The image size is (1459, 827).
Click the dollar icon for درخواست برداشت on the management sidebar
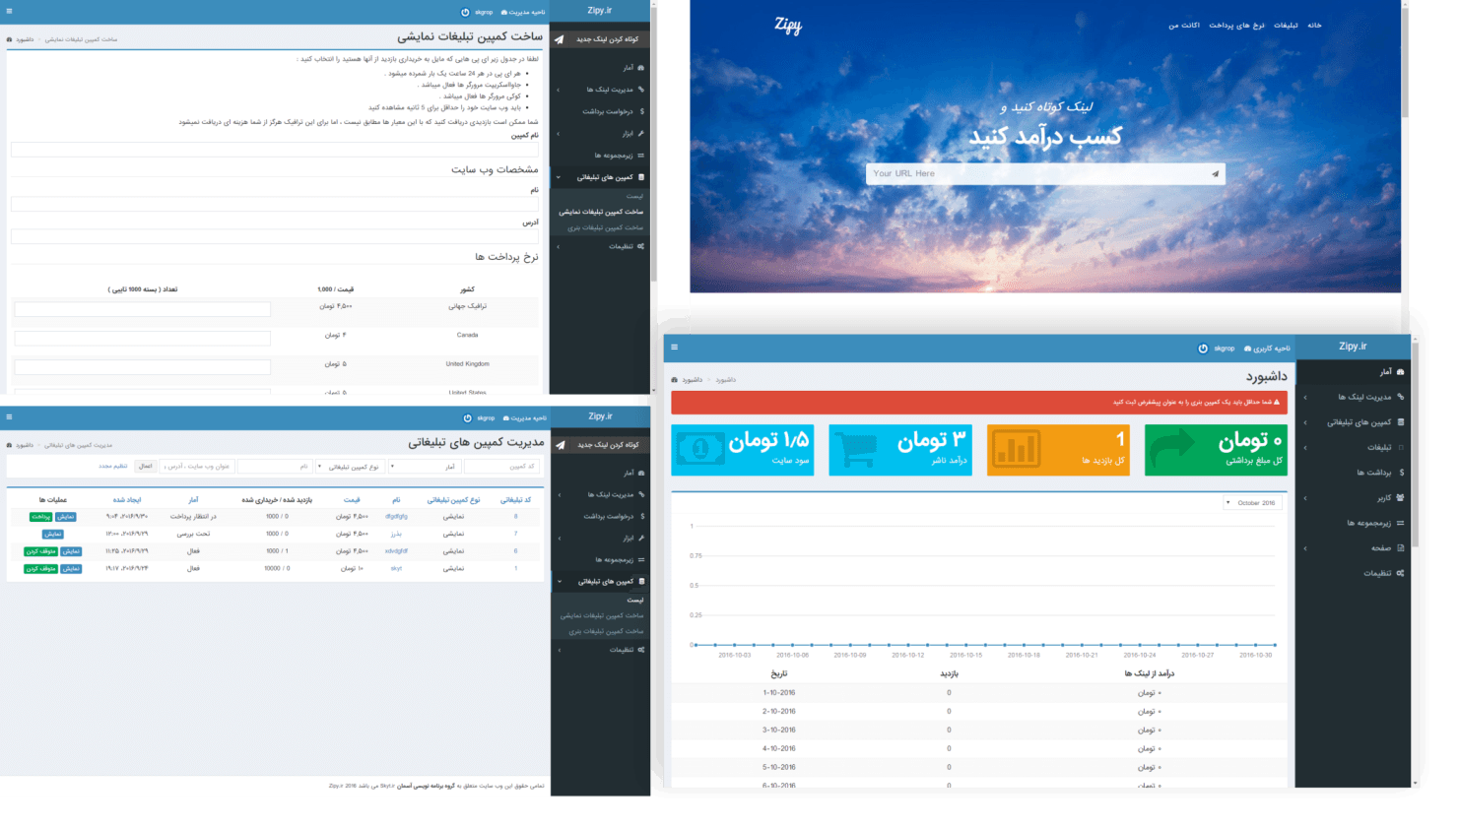642,516
